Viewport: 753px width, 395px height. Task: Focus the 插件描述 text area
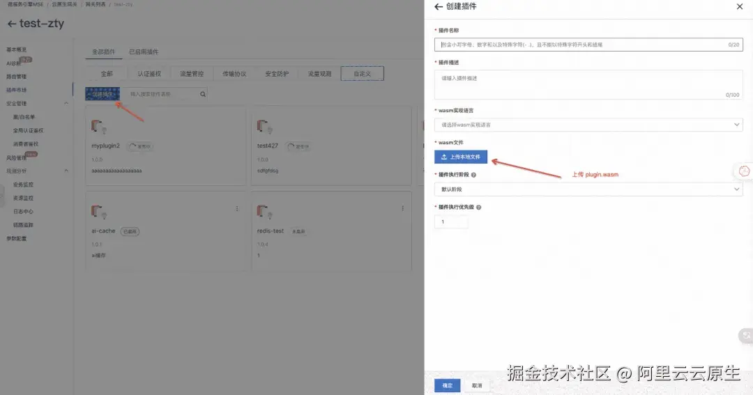click(588, 85)
